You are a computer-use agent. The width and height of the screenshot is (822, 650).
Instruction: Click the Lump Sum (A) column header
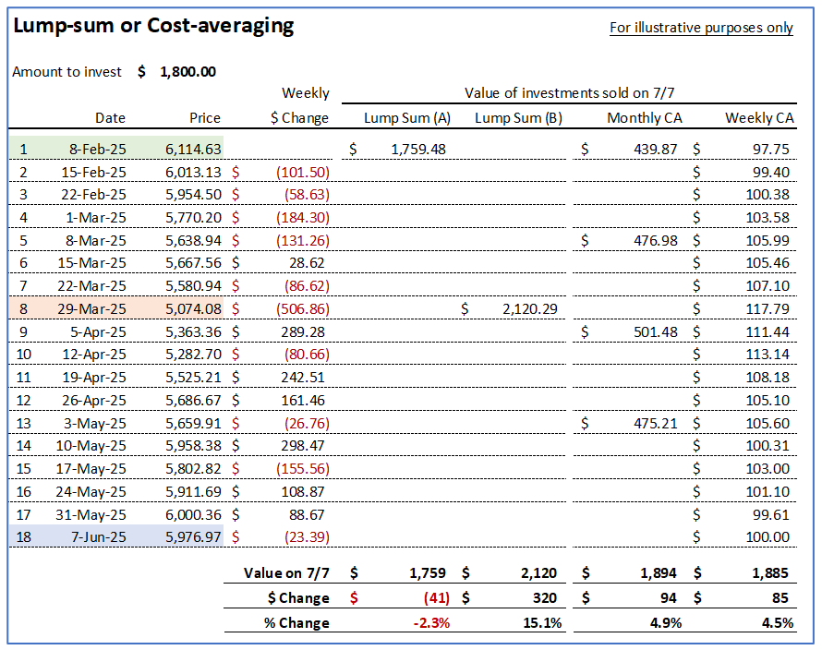pos(407,117)
